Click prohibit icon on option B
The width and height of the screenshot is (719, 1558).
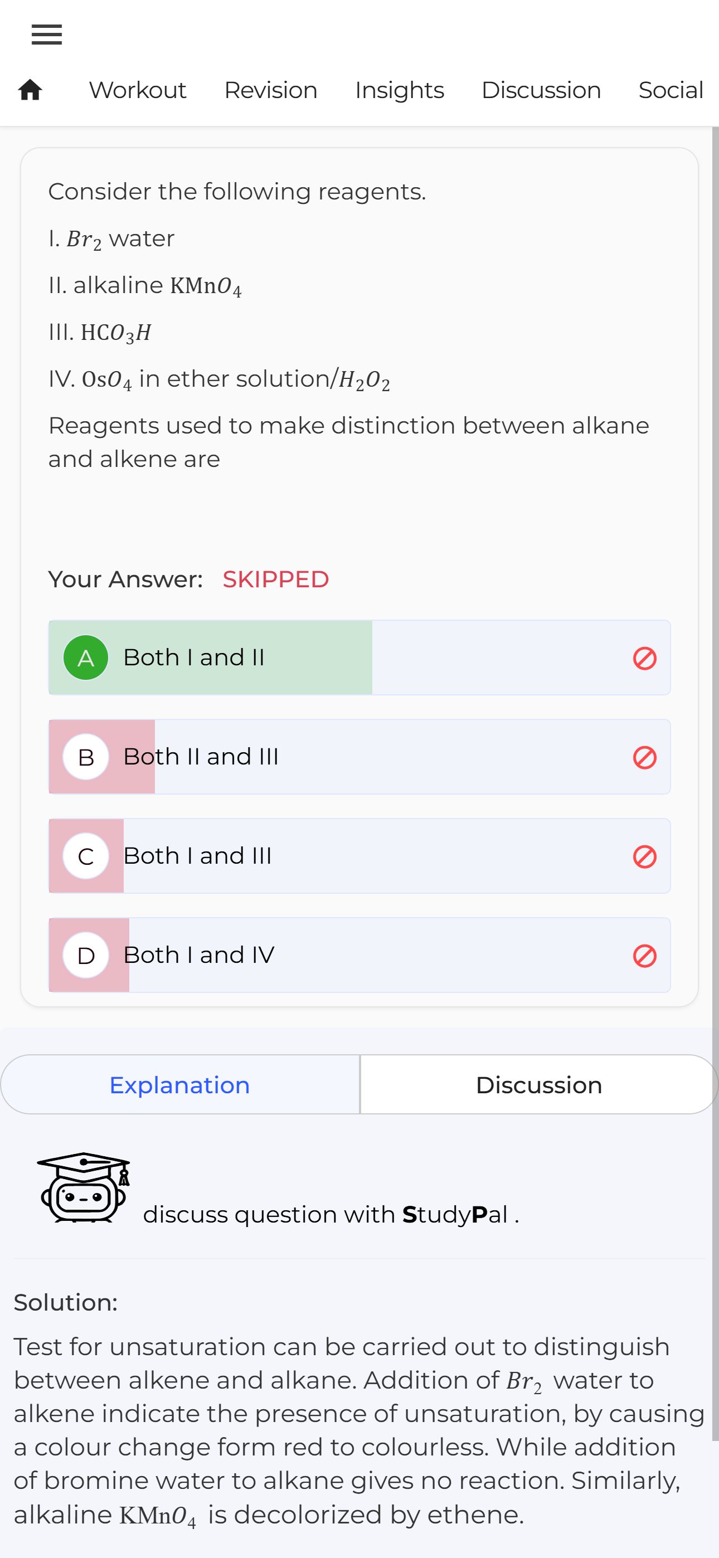(x=644, y=757)
